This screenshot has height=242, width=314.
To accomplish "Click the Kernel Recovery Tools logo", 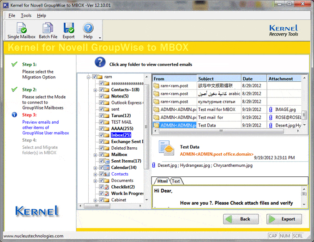I will (284, 30).
